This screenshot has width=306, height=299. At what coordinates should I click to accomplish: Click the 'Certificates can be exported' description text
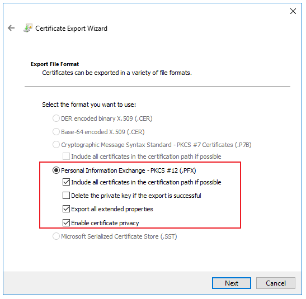pos(117,73)
